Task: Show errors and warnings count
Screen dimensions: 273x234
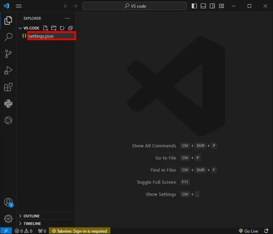Action: click(23, 231)
